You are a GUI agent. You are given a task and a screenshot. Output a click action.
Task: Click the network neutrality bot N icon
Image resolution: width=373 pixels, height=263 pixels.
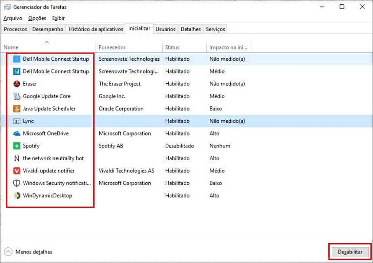pyautogui.click(x=16, y=158)
